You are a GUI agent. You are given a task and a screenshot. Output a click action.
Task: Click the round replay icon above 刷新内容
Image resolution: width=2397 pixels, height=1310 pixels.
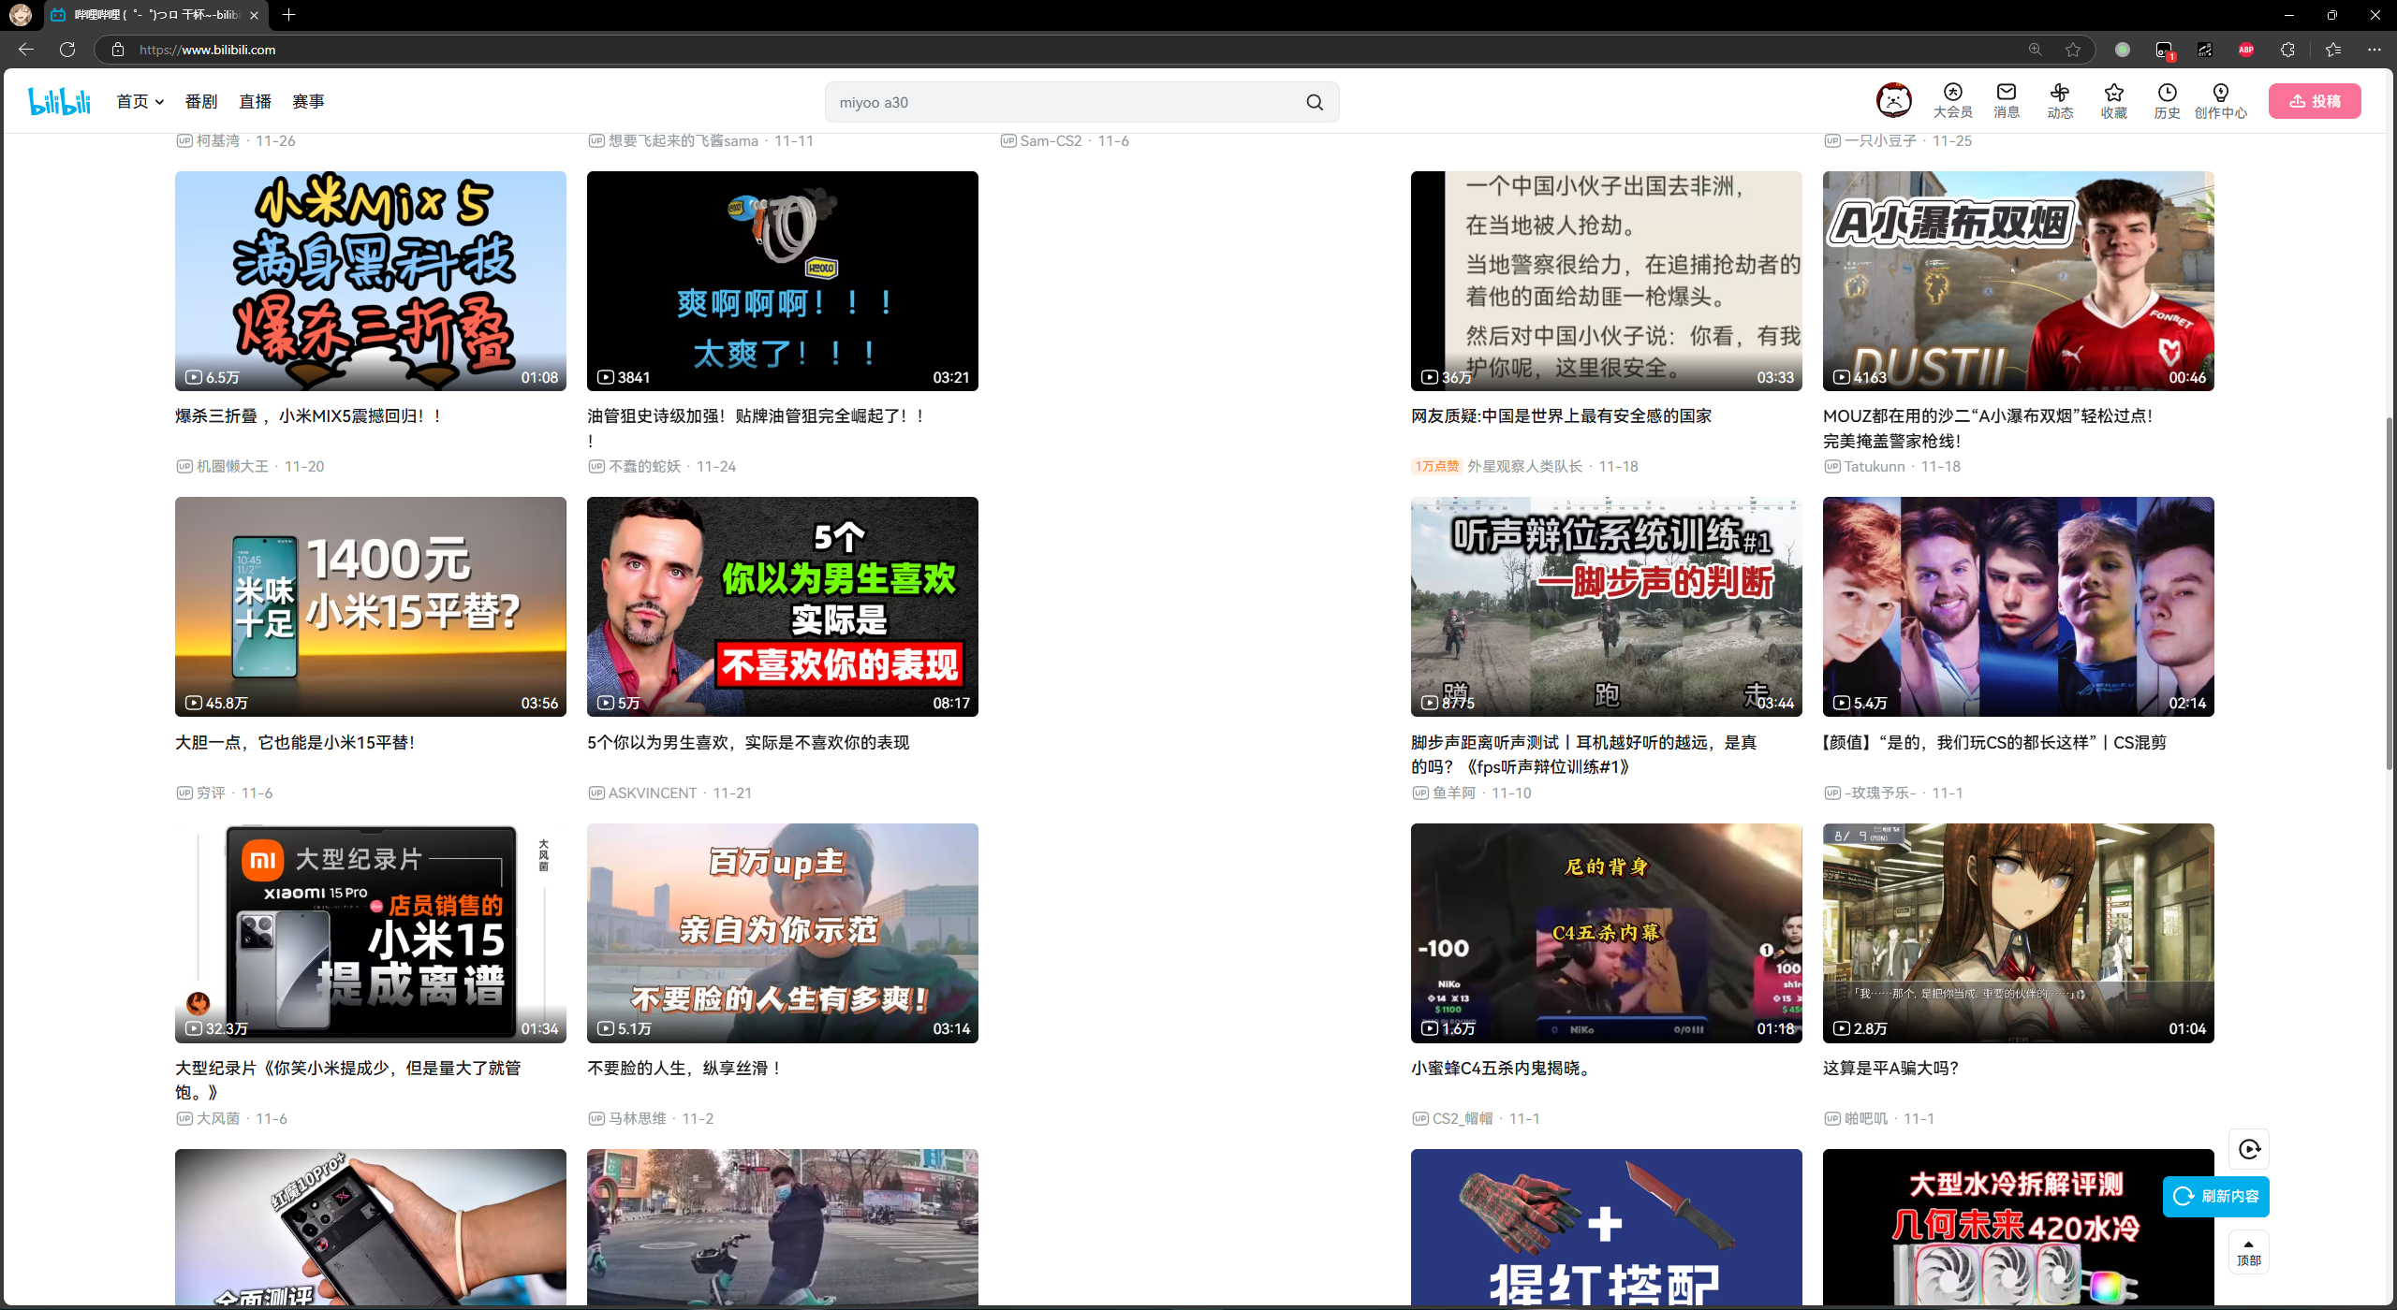point(2249,1149)
